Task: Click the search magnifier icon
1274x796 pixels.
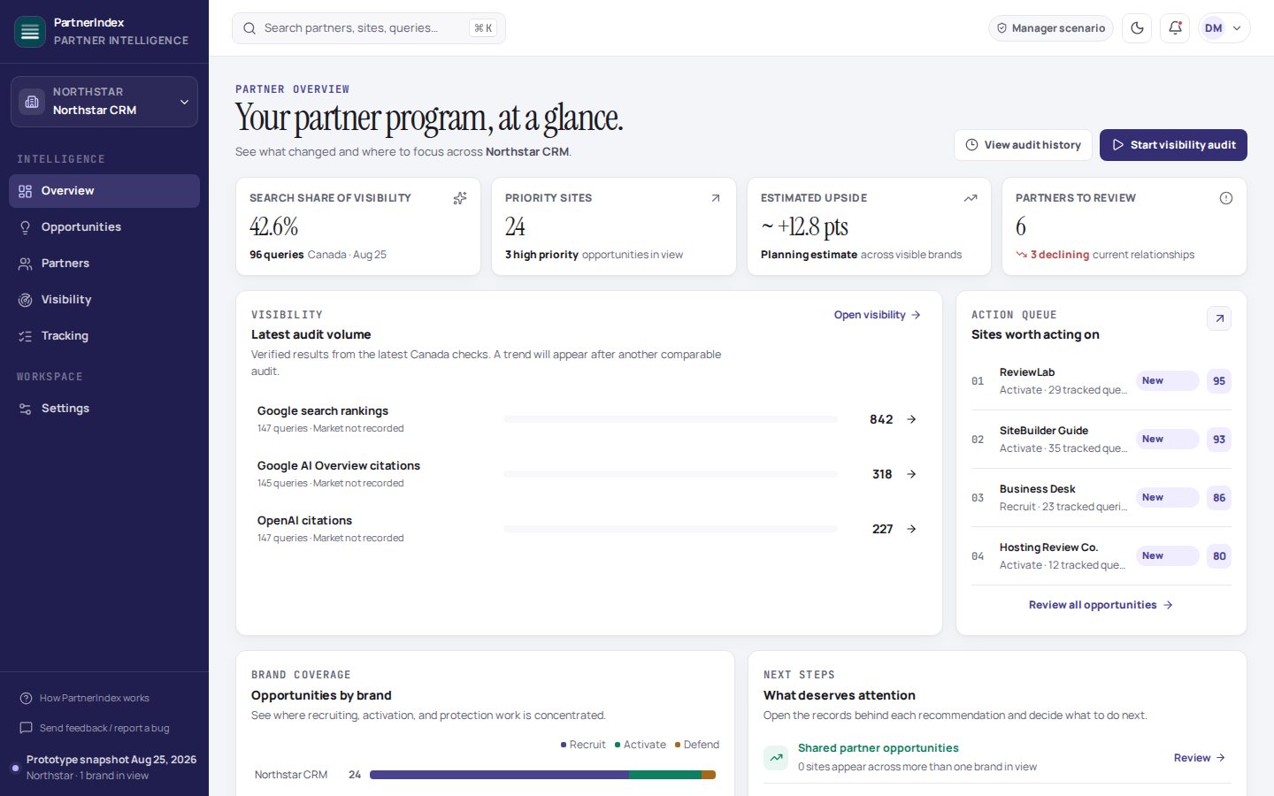Action: (249, 28)
